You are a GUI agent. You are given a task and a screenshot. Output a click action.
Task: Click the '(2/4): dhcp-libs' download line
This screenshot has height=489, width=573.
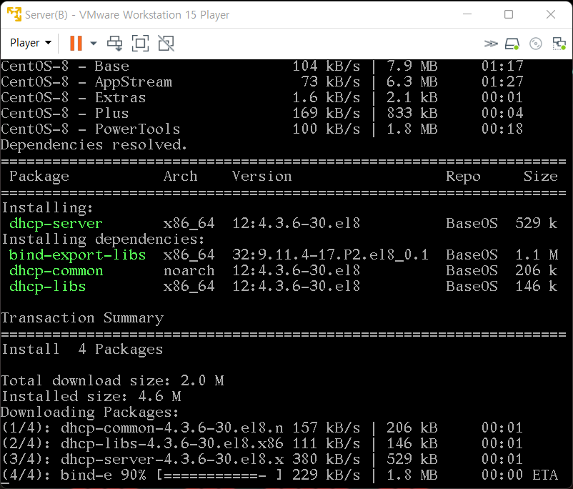[x=262, y=444]
